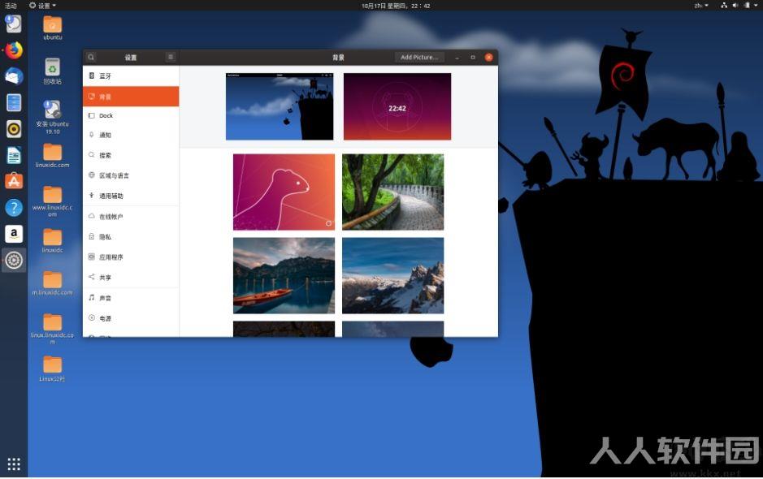Click the desktop background preview with cliff silhouette
This screenshot has height=479, width=763.
(x=280, y=106)
